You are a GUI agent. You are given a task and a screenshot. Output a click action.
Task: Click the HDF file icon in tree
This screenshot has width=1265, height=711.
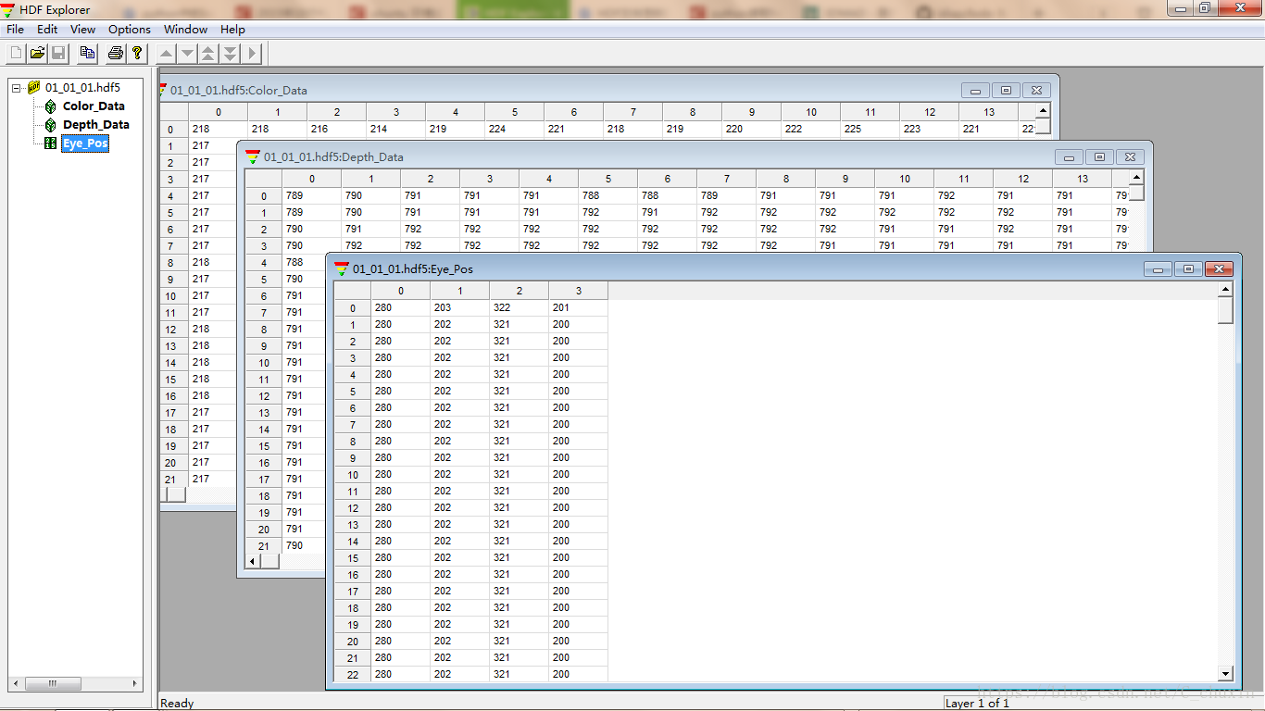pyautogui.click(x=34, y=88)
